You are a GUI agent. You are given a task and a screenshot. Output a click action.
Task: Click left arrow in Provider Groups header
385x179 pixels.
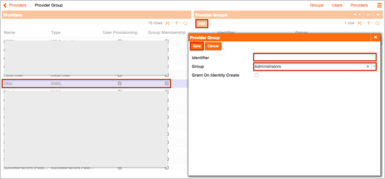[368, 15]
